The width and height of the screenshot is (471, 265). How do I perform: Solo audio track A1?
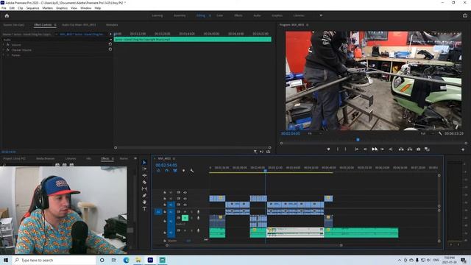[x=191, y=212]
